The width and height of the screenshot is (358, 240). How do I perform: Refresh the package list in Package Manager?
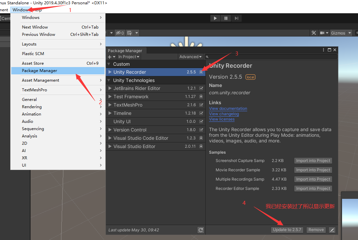(x=200, y=230)
